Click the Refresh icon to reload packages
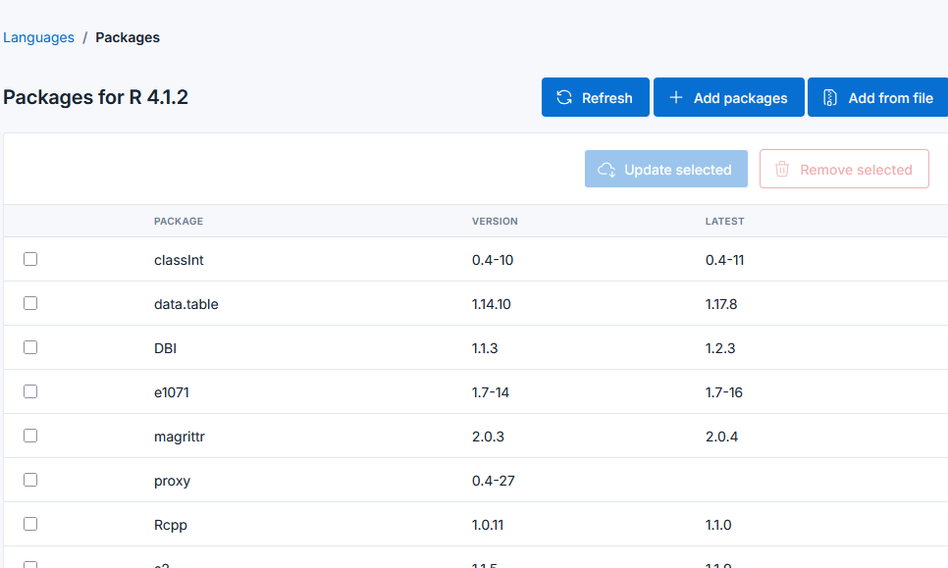This screenshot has height=568, width=948. [563, 97]
